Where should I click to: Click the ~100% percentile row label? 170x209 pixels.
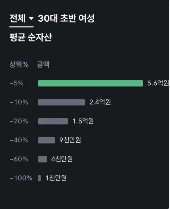[21, 178]
